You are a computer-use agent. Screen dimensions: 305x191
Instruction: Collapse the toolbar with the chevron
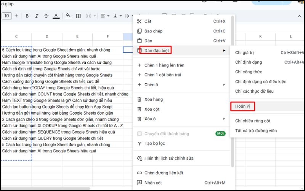point(299,16)
